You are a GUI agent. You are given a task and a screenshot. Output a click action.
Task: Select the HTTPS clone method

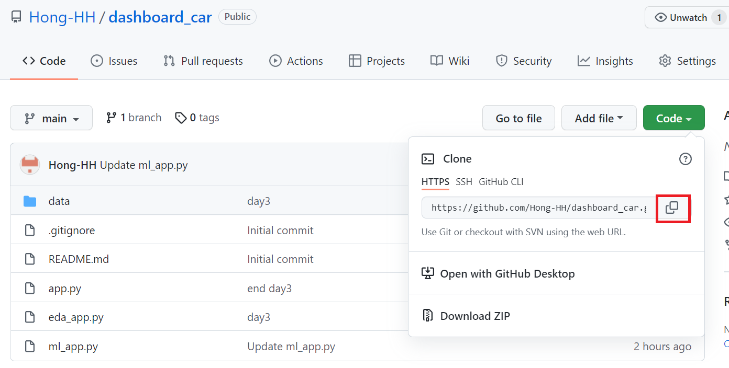435,182
